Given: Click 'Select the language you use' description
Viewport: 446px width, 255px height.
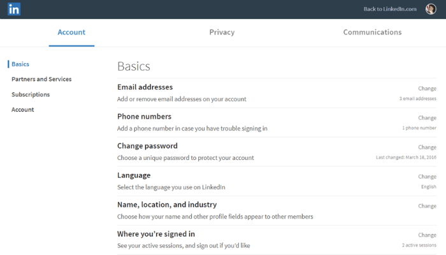Looking at the screenshot, I should pos(171,187).
